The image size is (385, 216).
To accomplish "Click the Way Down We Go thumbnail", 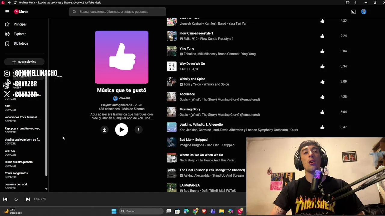I will click(x=171, y=66).
